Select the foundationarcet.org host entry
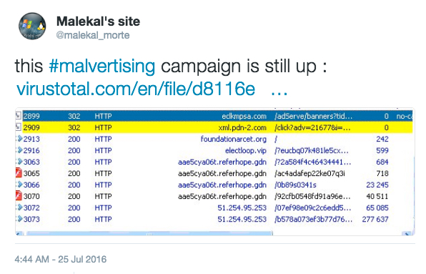This screenshot has width=426, height=274. [234, 139]
